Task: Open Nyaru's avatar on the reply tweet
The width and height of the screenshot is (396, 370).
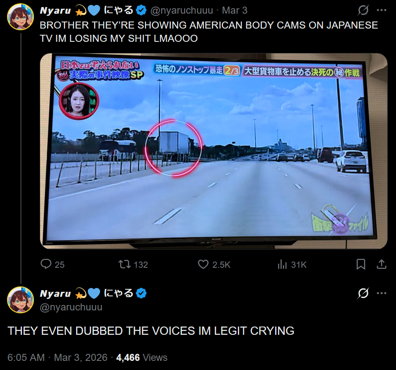Action: click(20, 300)
